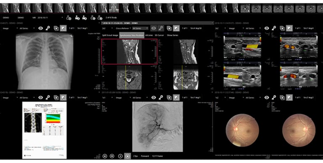Click the key image icon in ultrasound panel
This screenshot has height=163, width=323.
click(274, 28)
